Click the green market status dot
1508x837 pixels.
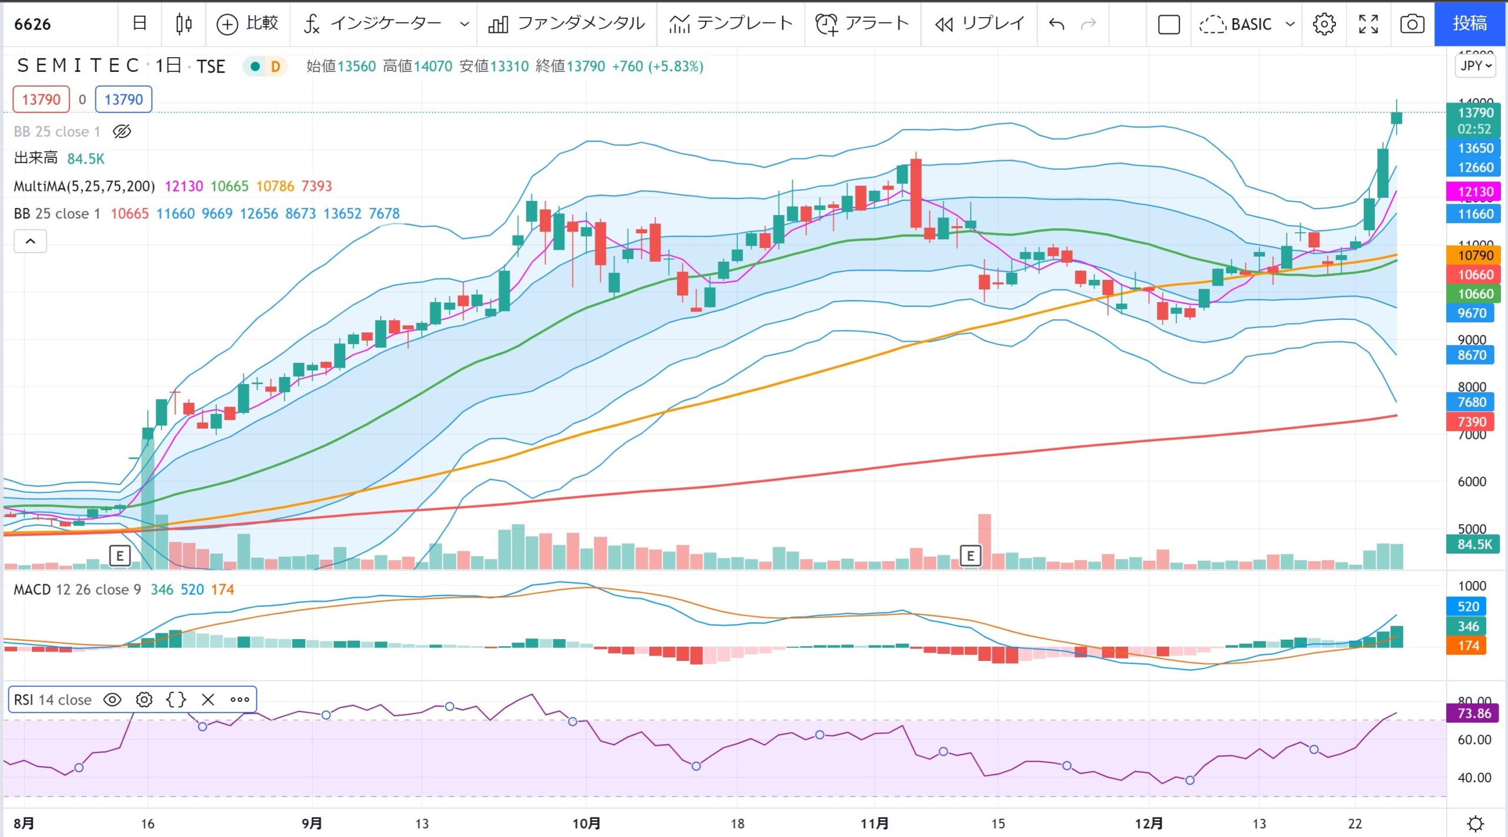coord(255,67)
